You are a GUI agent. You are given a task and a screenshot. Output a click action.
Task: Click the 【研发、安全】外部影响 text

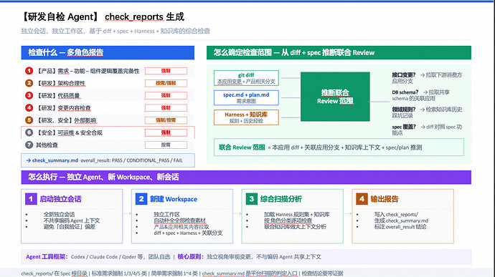pos(66,120)
